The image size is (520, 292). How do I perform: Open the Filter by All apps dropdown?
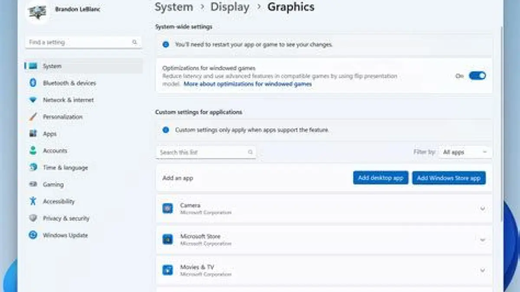click(465, 152)
